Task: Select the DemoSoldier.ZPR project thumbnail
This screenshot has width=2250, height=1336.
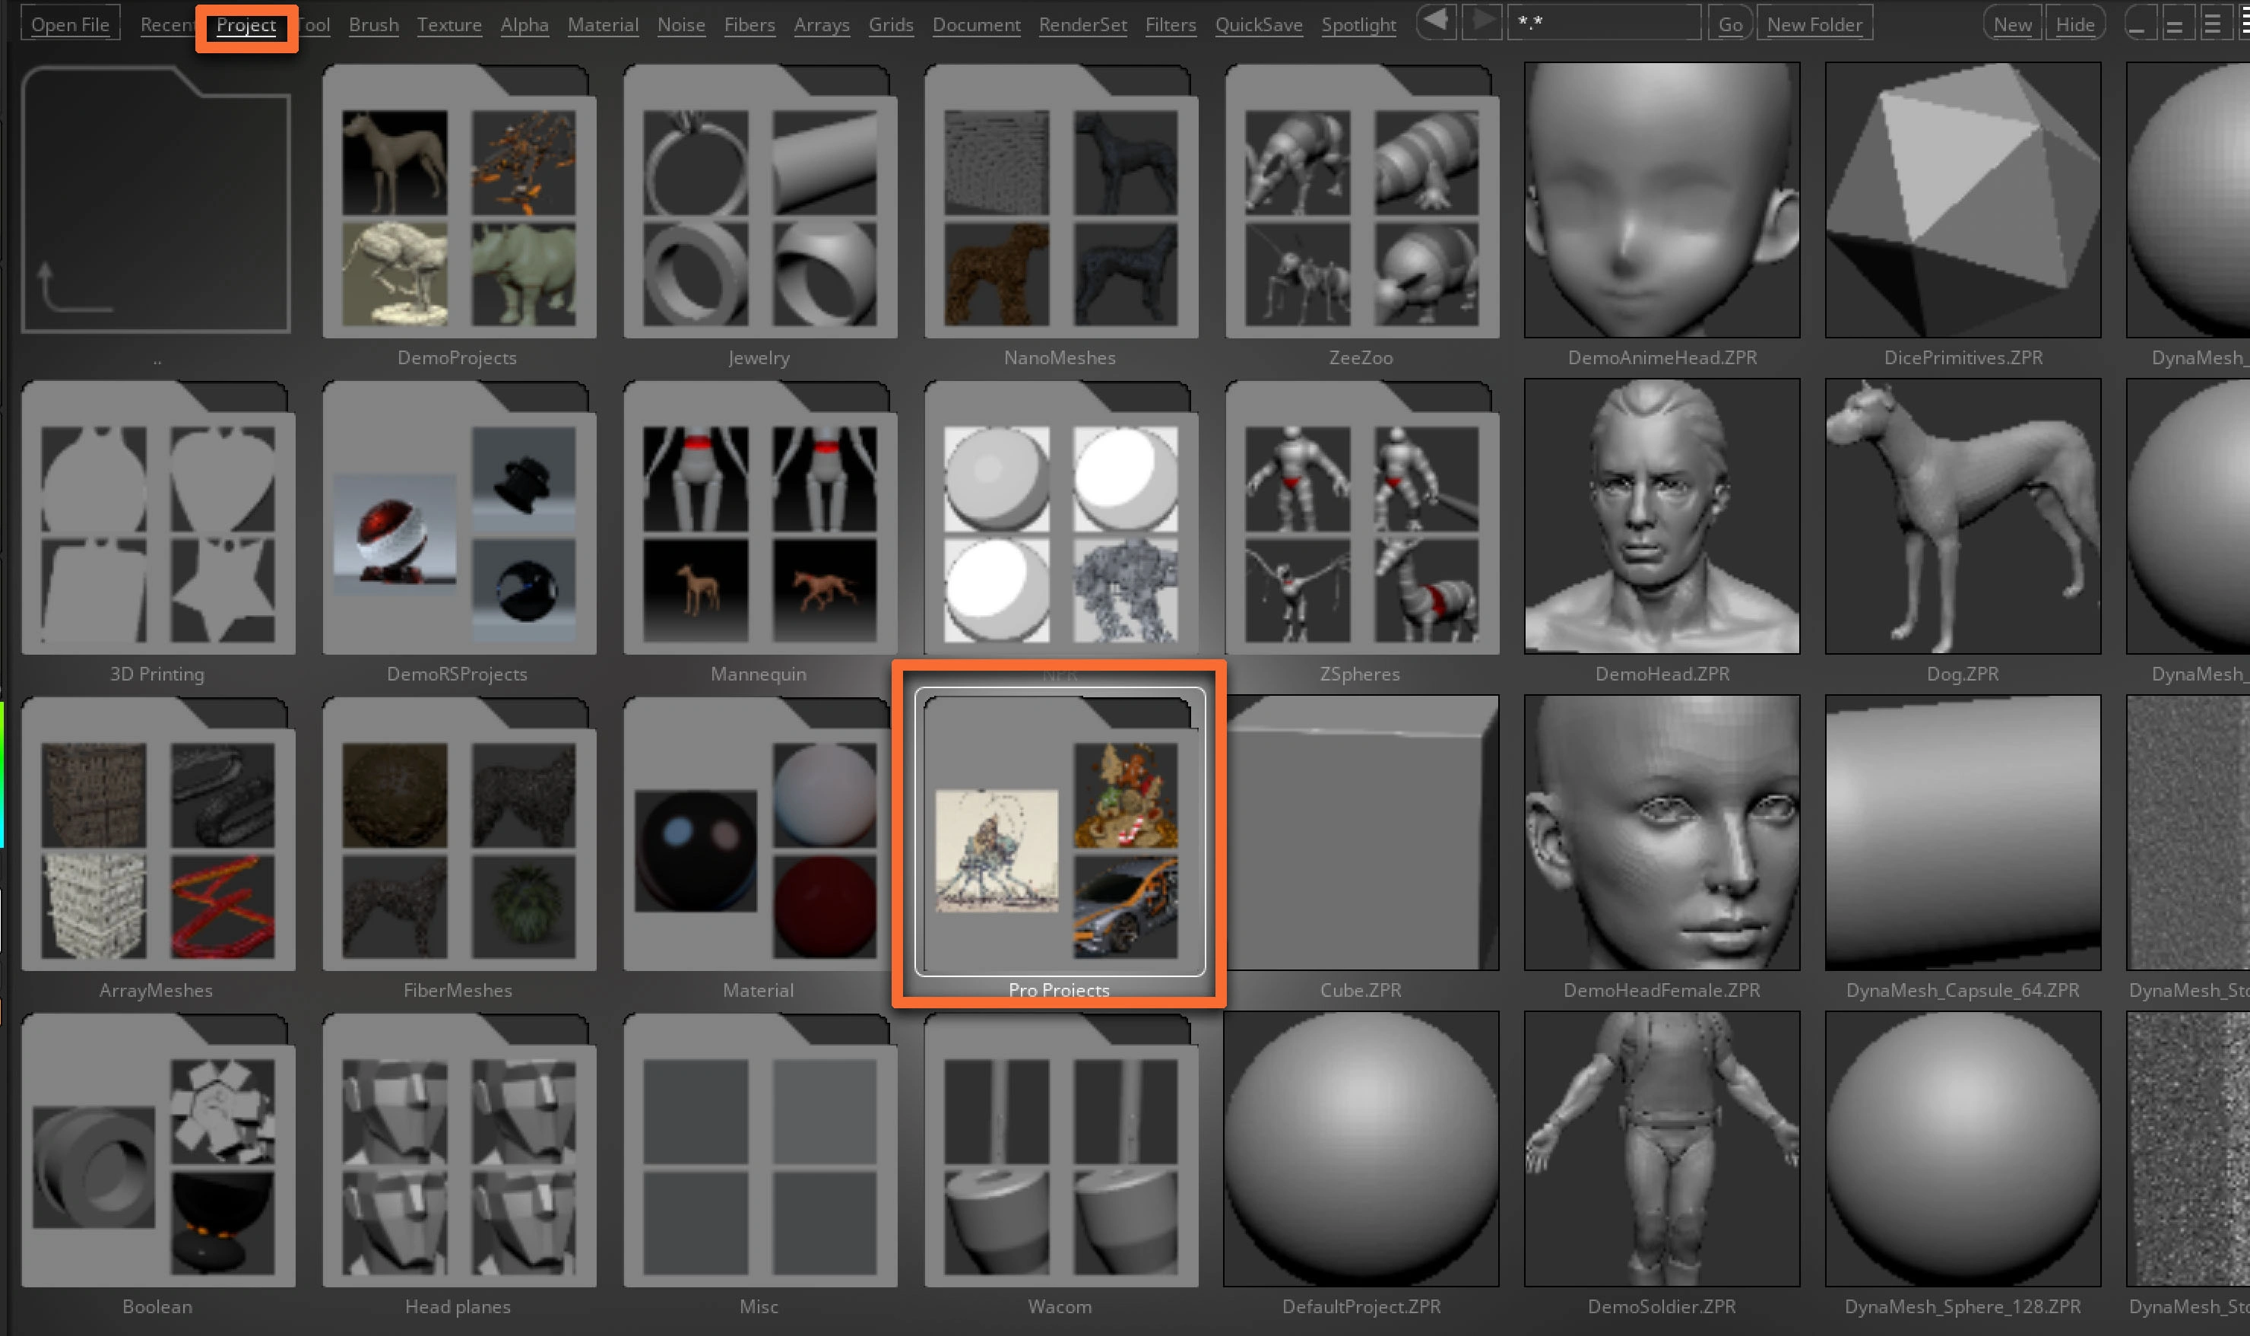Action: tap(1662, 1150)
